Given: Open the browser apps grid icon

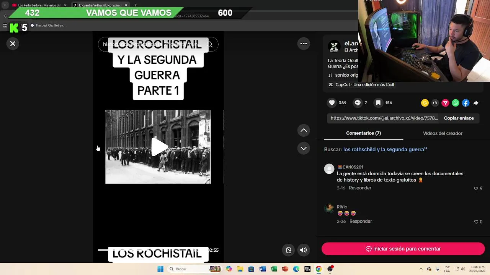Looking at the screenshot, I should [5, 26].
